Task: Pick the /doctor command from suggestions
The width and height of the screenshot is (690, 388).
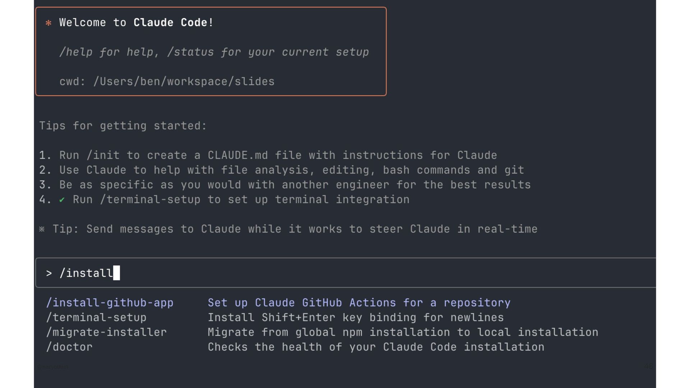Action: point(69,347)
